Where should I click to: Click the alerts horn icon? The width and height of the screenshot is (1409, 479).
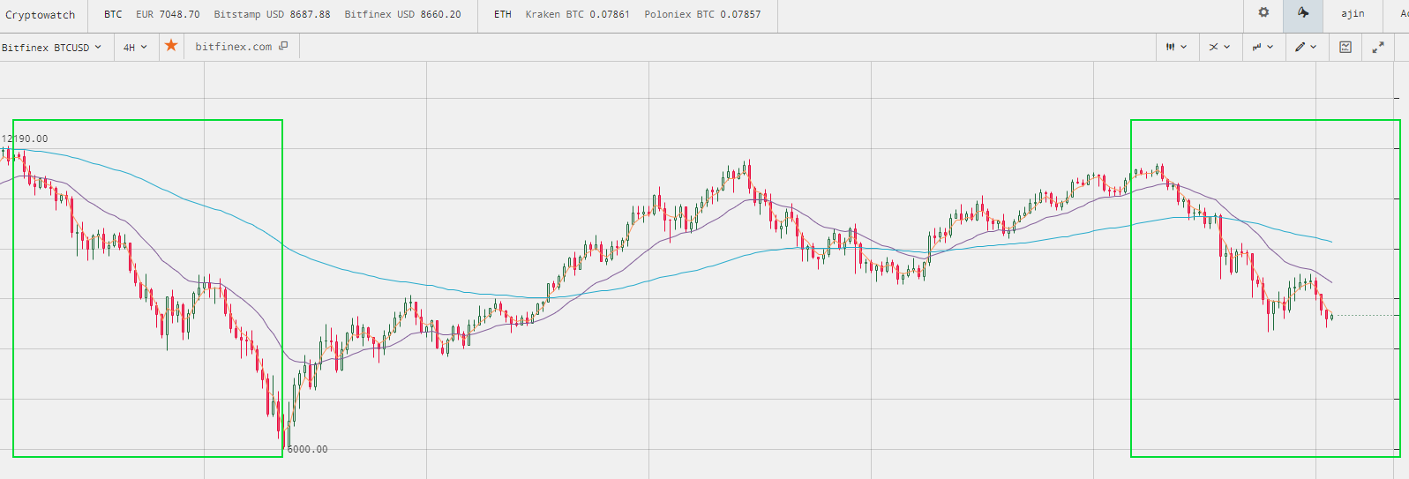click(x=1302, y=13)
